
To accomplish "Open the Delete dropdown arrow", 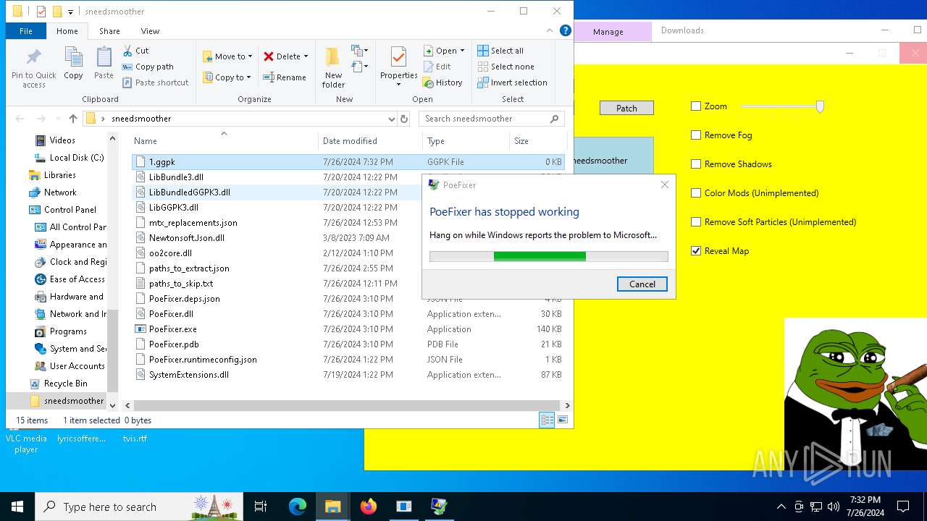I will 306,56.
